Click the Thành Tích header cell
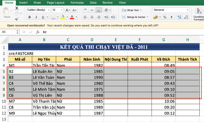Image resolution: width=204 pixels, height=122 pixels. tap(187, 59)
